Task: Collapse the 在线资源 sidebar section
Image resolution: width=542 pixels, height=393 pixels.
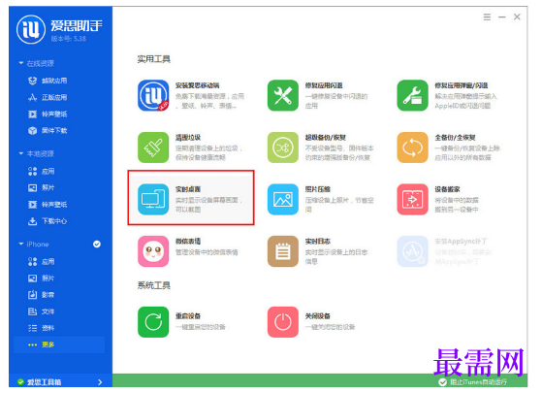Action: (21, 63)
